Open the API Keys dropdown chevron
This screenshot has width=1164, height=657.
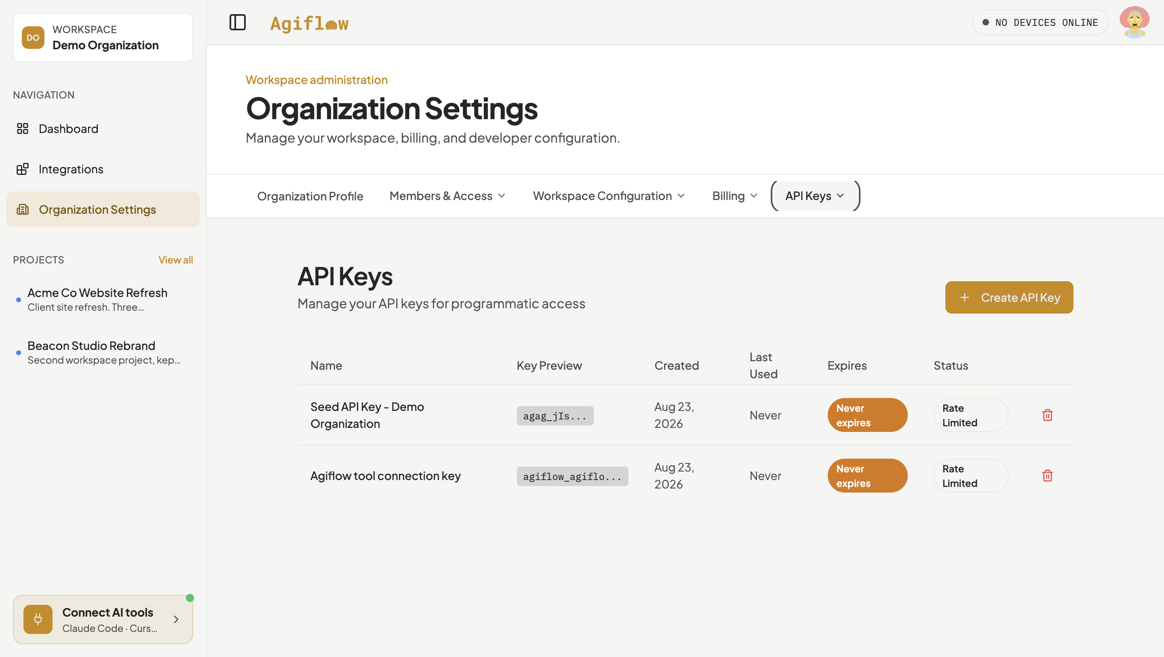(x=841, y=196)
